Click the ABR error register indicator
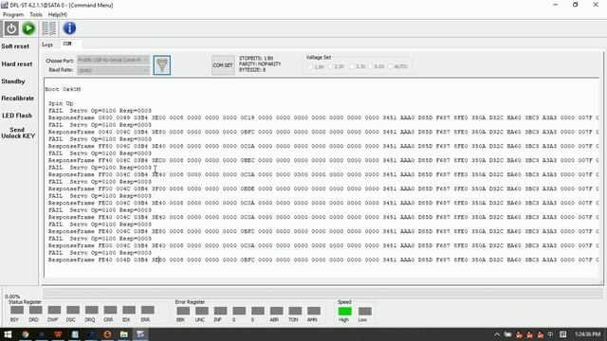Image resolution: width=607 pixels, height=341 pixels. point(276,311)
